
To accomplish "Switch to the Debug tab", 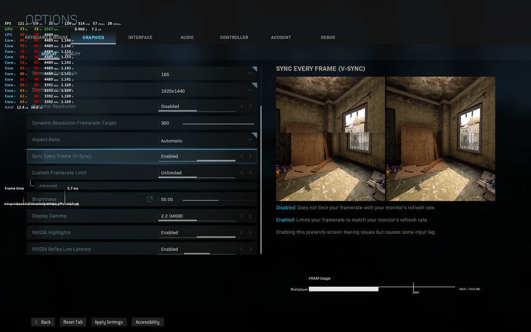I will tap(328, 38).
